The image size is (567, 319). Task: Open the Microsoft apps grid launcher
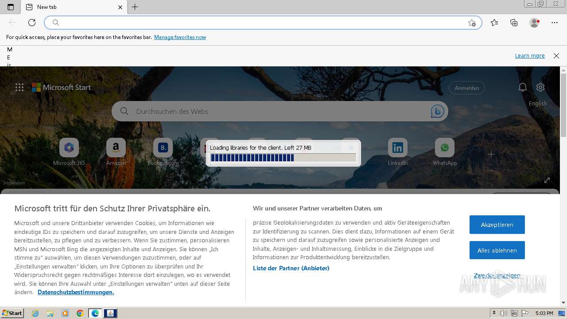pyautogui.click(x=19, y=87)
